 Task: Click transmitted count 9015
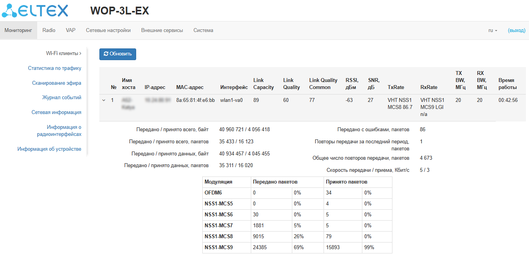click(259, 237)
